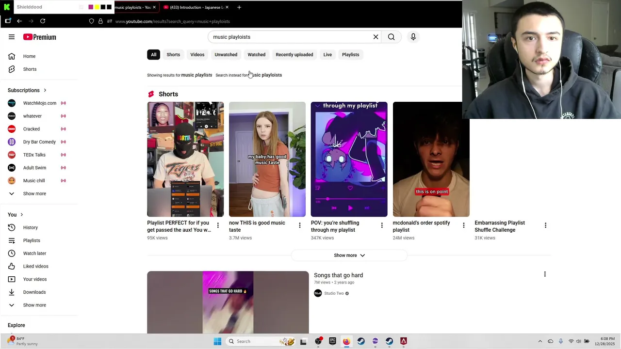Go to the YouTube Premium logo home
The height and width of the screenshot is (349, 621).
pos(40,37)
